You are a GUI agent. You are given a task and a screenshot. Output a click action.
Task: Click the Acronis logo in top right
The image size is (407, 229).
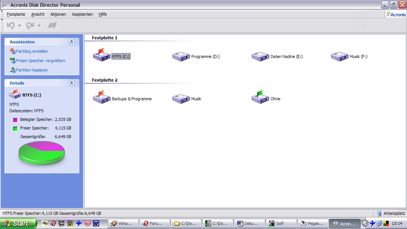(396, 14)
